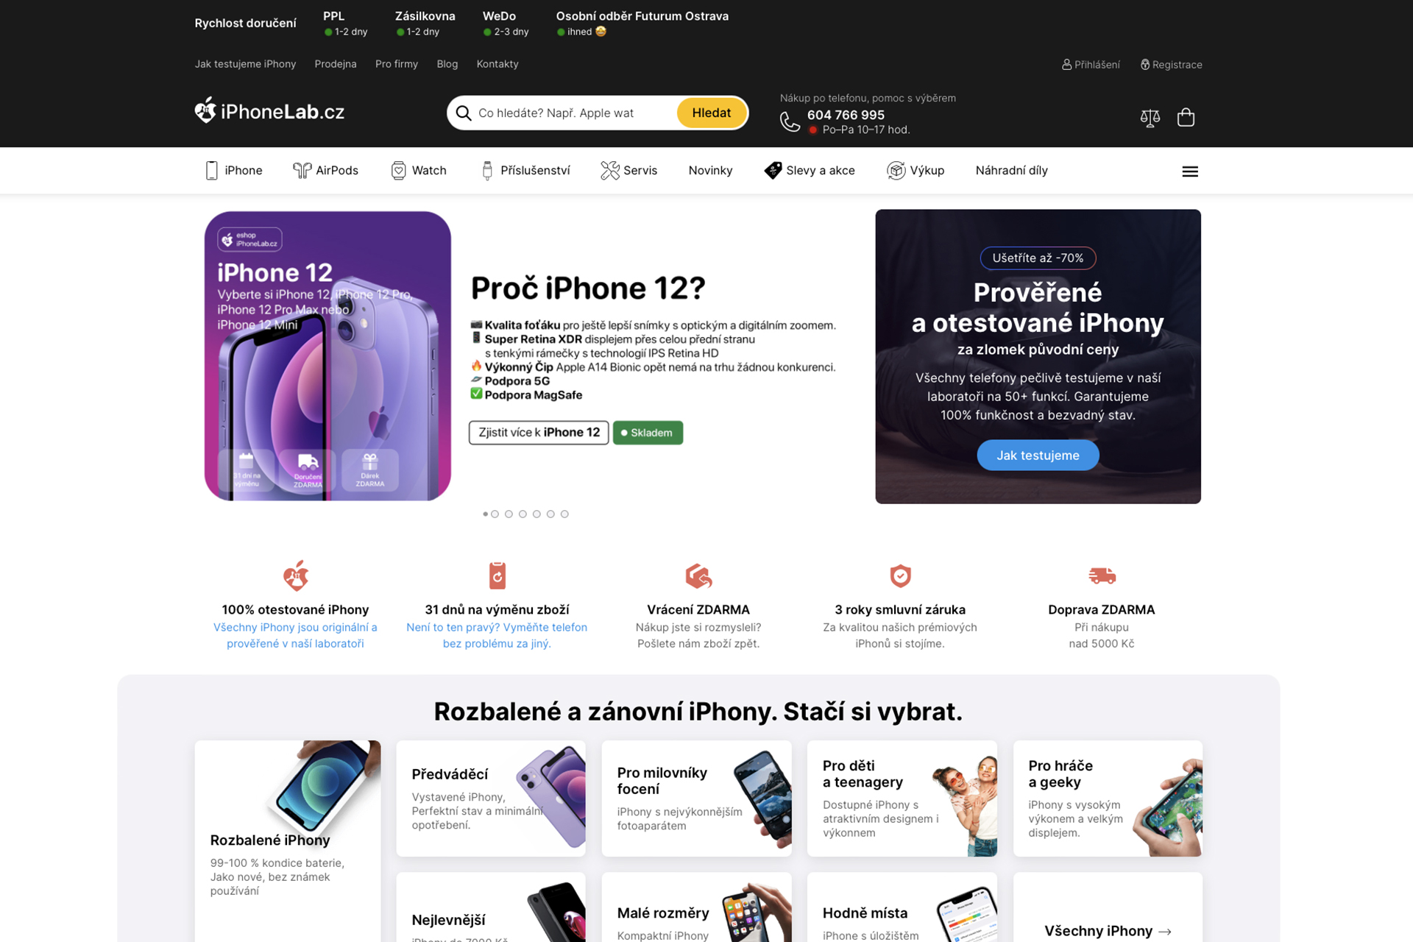The image size is (1413, 942).
Task: Open the product comparison scales icon
Action: tap(1150, 118)
